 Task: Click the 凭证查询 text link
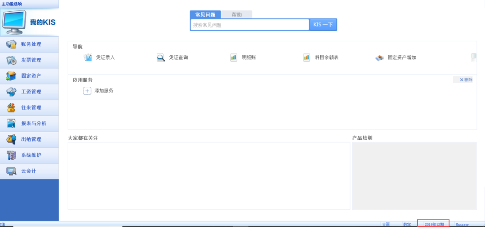click(x=178, y=58)
